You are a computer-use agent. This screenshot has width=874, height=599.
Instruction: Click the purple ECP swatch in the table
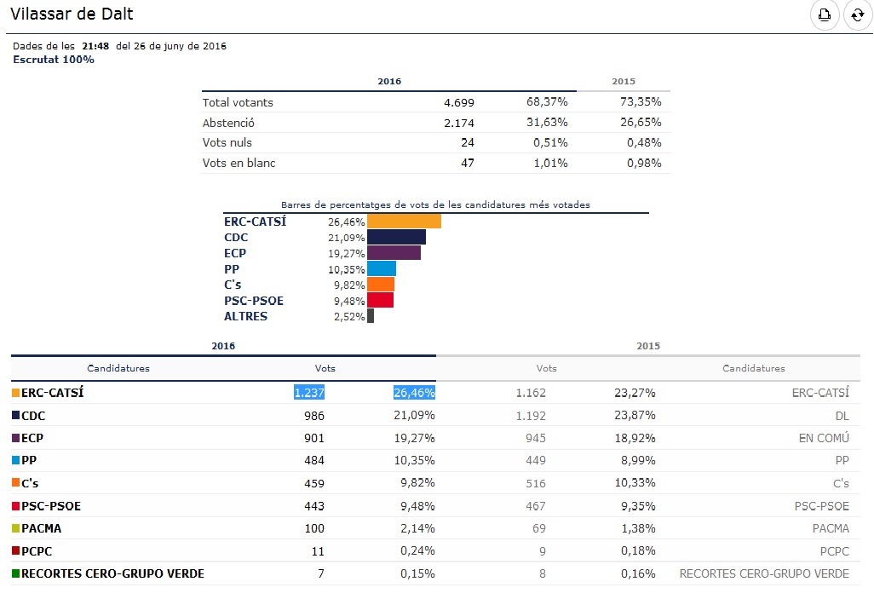coord(15,438)
